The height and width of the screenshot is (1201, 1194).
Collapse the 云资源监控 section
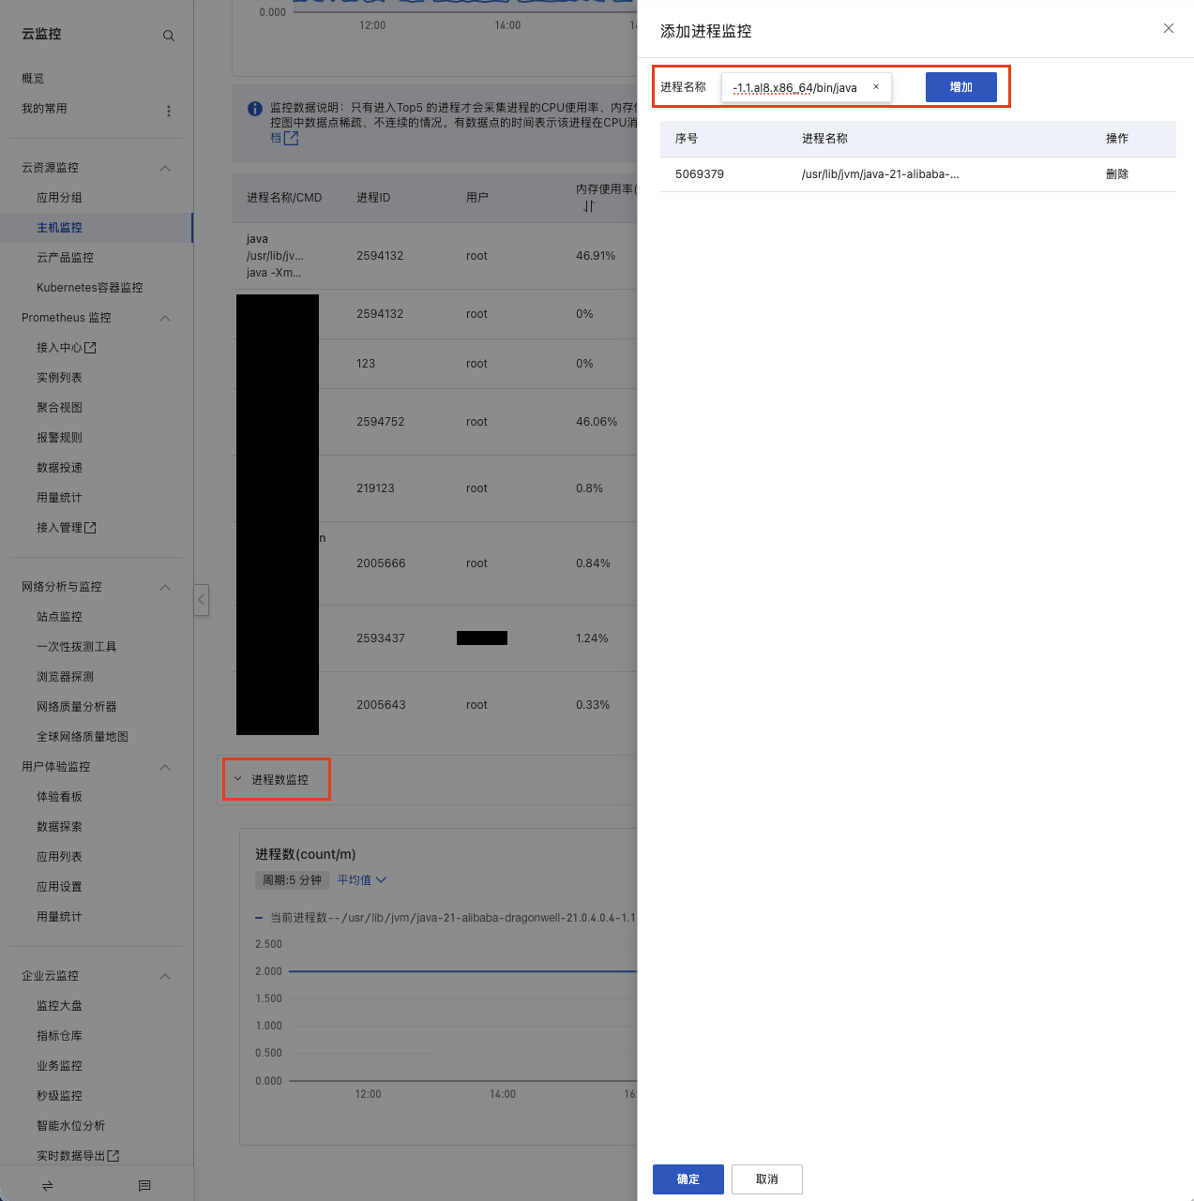165,168
